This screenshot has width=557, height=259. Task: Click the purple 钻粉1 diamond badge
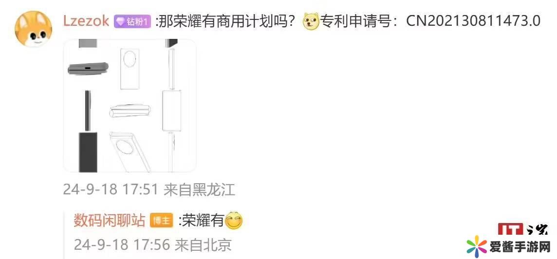pos(132,21)
